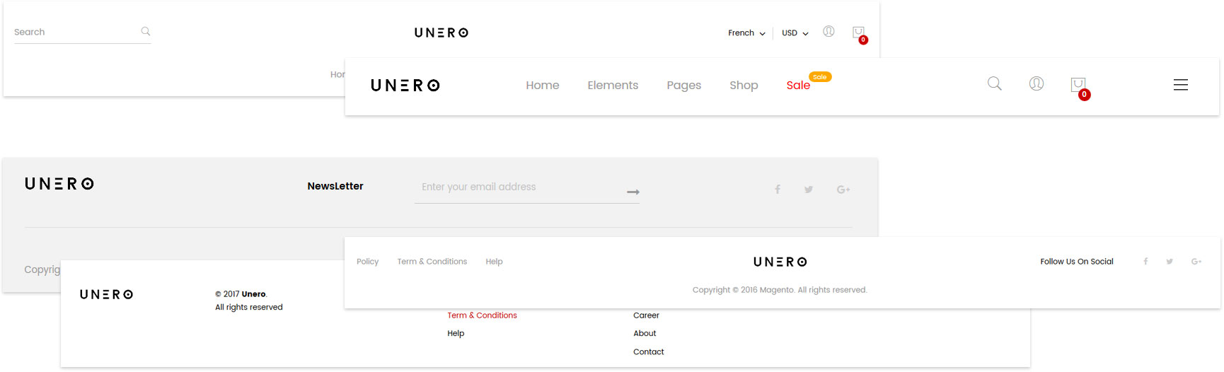Screen dimensions: 1224x372
Task: Click the Term & Conditions red link
Action: tap(482, 315)
